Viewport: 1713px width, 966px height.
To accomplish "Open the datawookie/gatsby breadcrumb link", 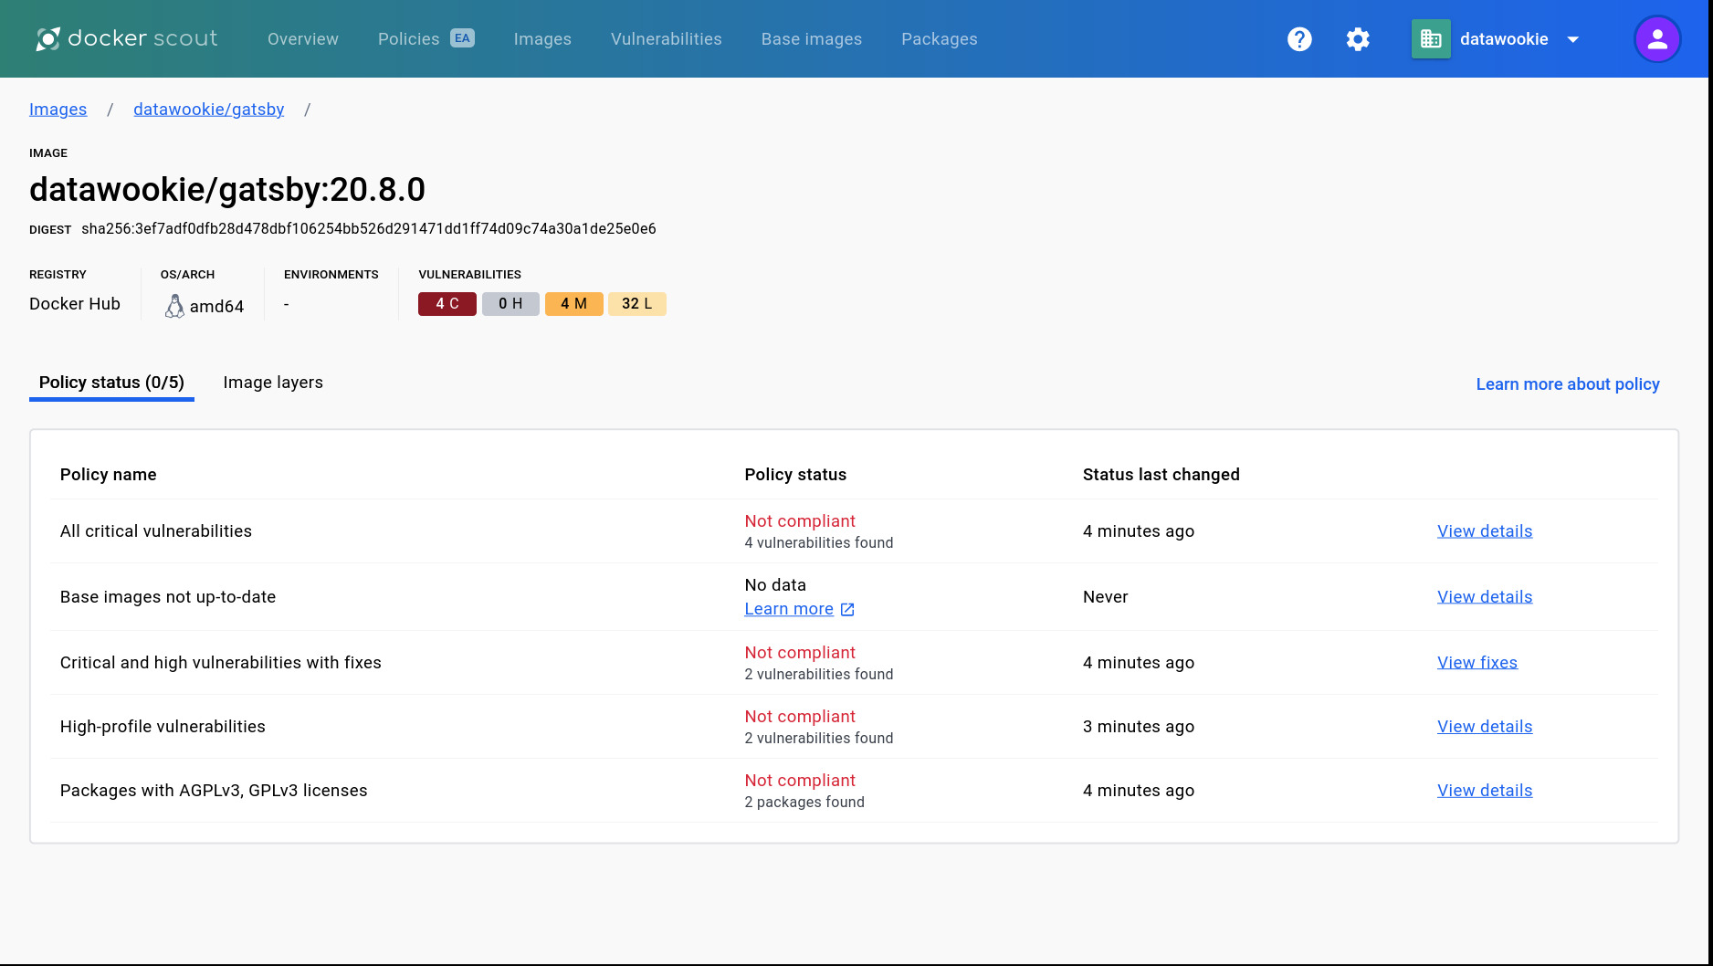I will (208, 110).
